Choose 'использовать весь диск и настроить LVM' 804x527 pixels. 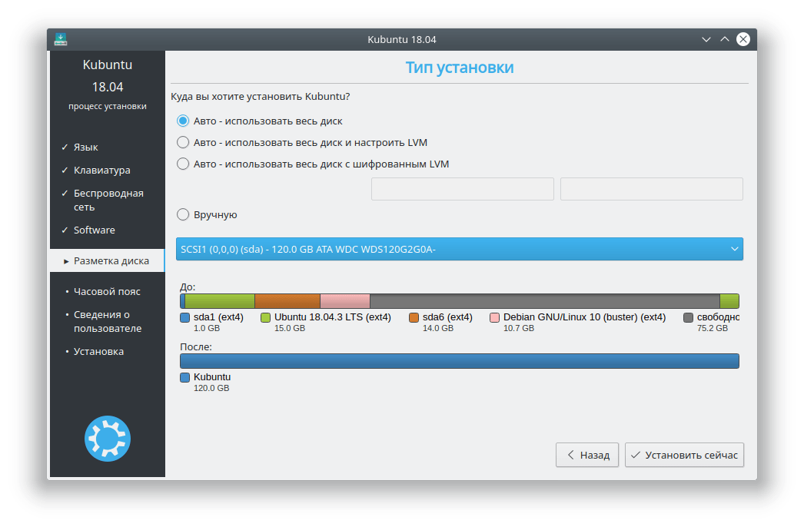[x=302, y=143]
